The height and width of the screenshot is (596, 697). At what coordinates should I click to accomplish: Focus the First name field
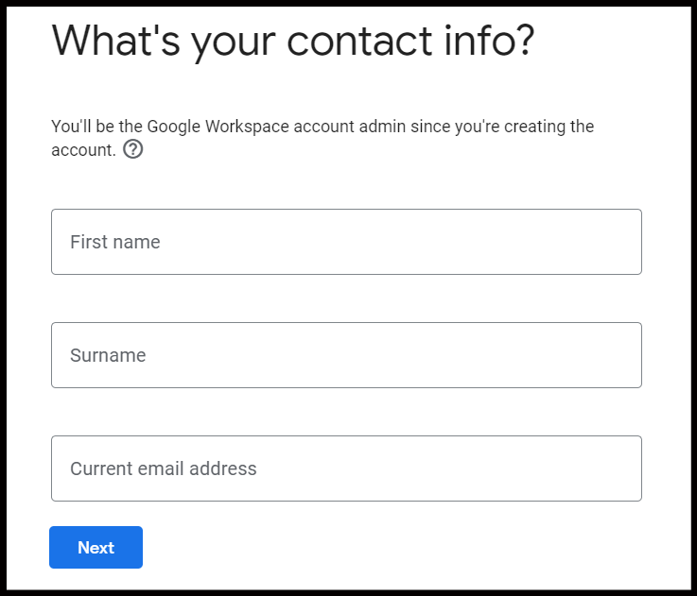point(346,242)
